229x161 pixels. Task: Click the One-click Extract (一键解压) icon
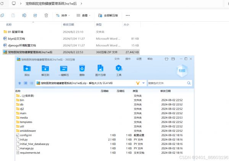pos(64,69)
